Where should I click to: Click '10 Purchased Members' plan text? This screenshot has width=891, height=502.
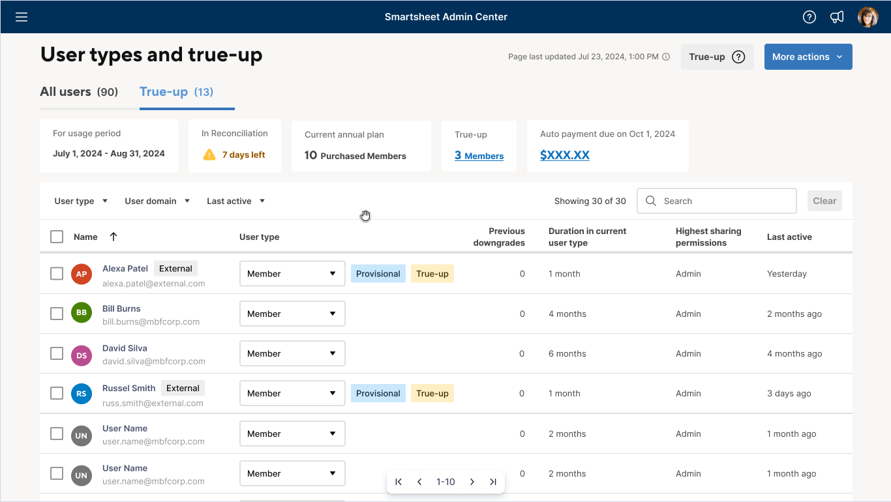click(x=355, y=155)
